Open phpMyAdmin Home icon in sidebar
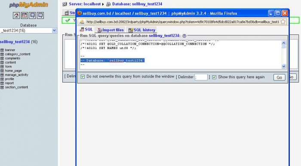The height and width of the screenshot is (166, 301). (16, 15)
